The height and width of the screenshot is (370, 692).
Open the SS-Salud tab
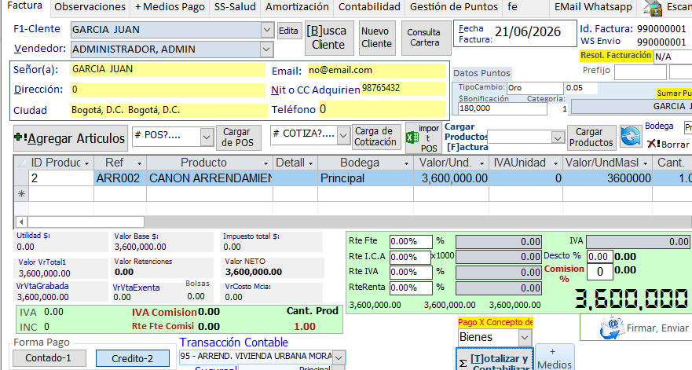pos(235,7)
